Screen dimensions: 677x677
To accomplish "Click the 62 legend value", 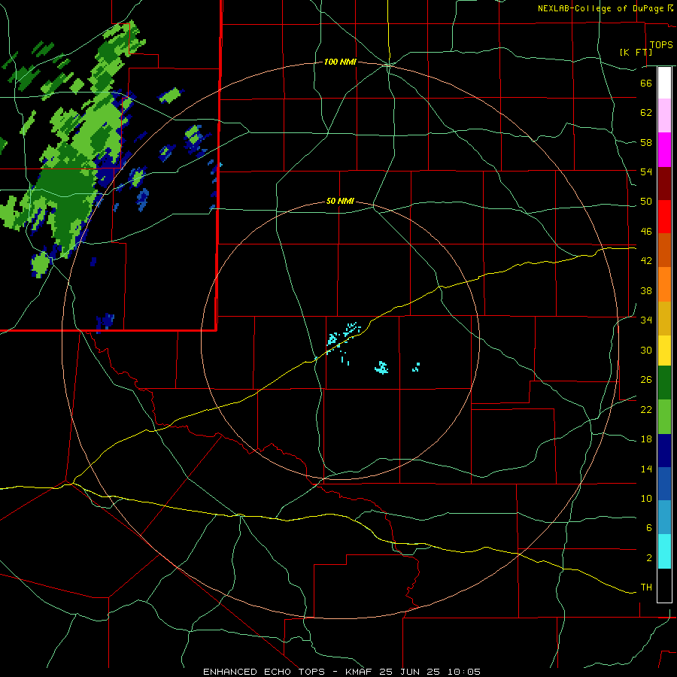I will click(646, 113).
